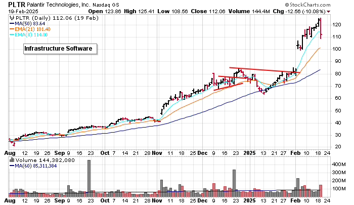
Task: Click the blue line swatch for MA(50)
Action: click(12, 23)
